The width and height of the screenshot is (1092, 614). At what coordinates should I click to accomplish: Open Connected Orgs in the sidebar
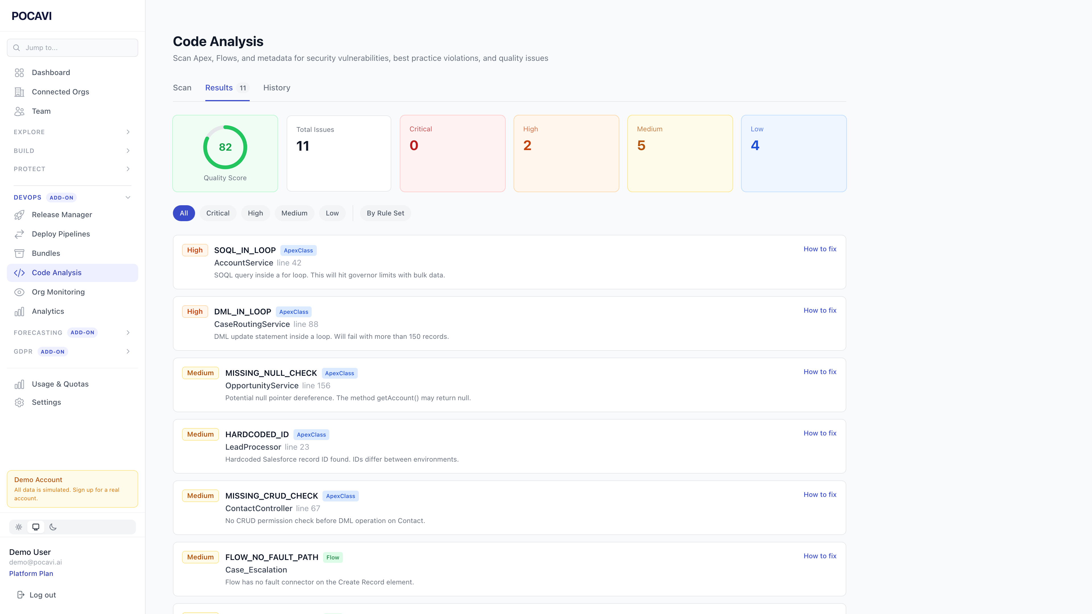pyautogui.click(x=73, y=92)
